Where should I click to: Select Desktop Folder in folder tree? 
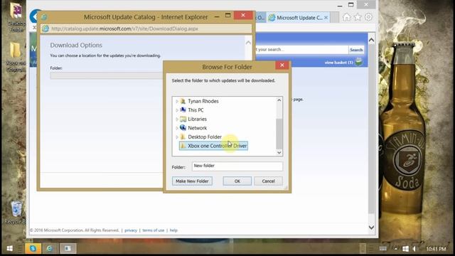coord(205,137)
